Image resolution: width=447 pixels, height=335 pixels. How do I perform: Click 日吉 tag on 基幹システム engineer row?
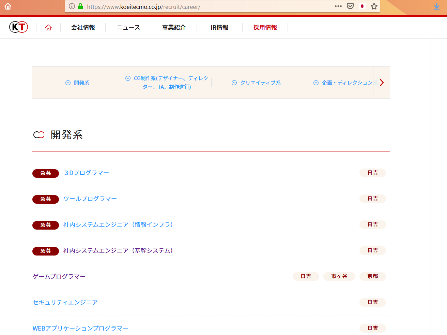point(373,250)
